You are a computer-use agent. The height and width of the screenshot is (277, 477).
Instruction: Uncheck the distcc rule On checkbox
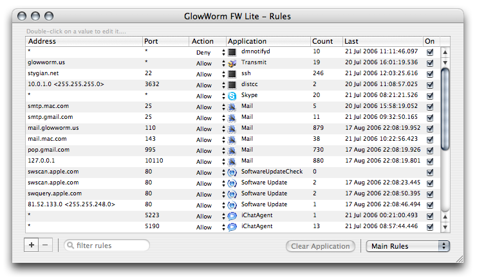click(x=430, y=85)
